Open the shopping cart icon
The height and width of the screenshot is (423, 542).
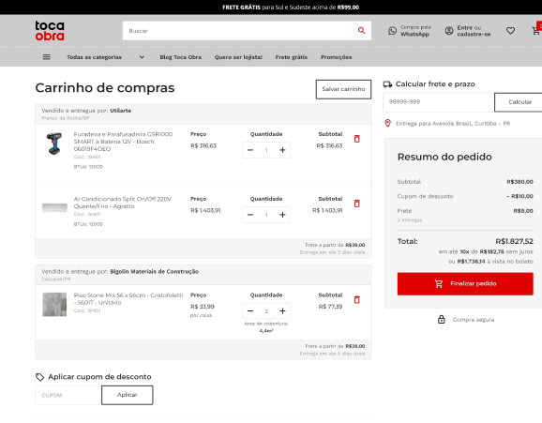coord(536,30)
